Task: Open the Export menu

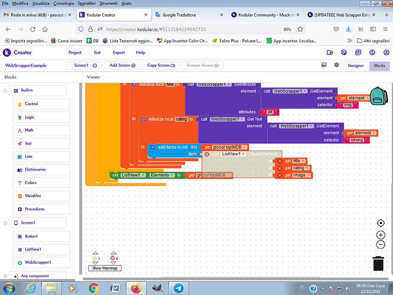Action: pos(119,53)
